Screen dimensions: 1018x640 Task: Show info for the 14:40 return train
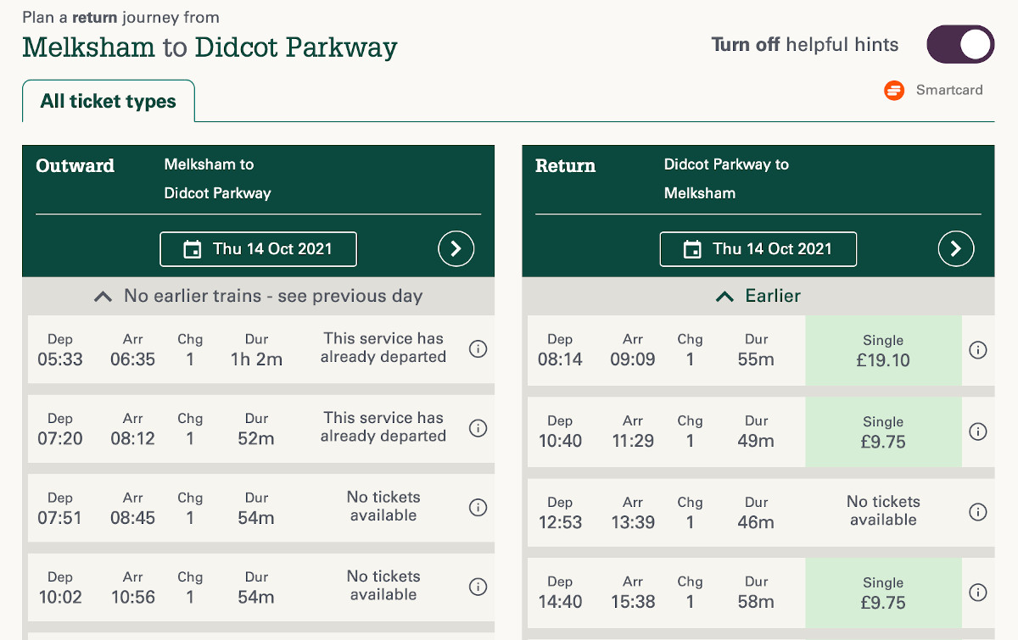[x=978, y=593]
